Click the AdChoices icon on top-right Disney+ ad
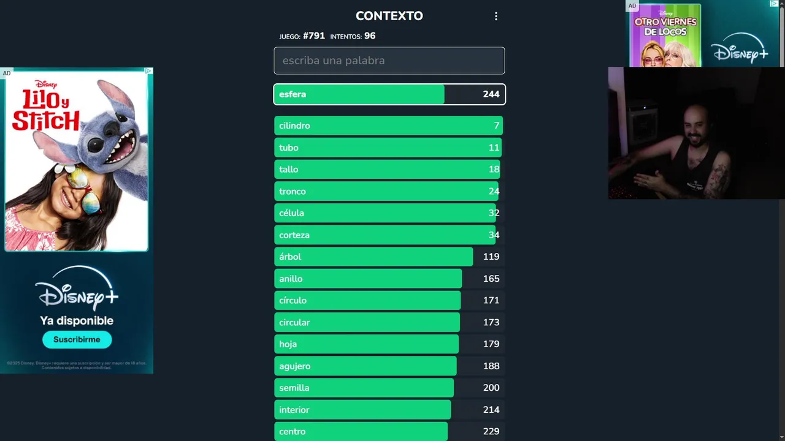 (774, 4)
